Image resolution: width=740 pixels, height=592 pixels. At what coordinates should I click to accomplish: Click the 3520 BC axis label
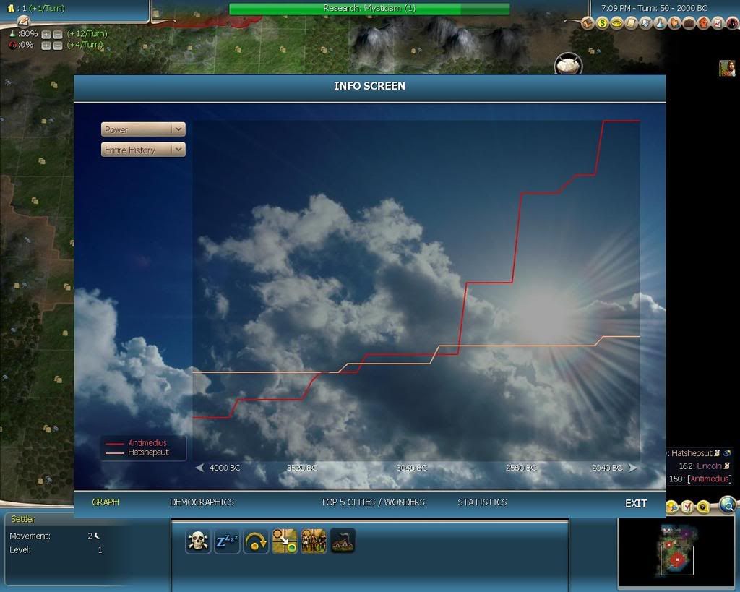pos(302,468)
